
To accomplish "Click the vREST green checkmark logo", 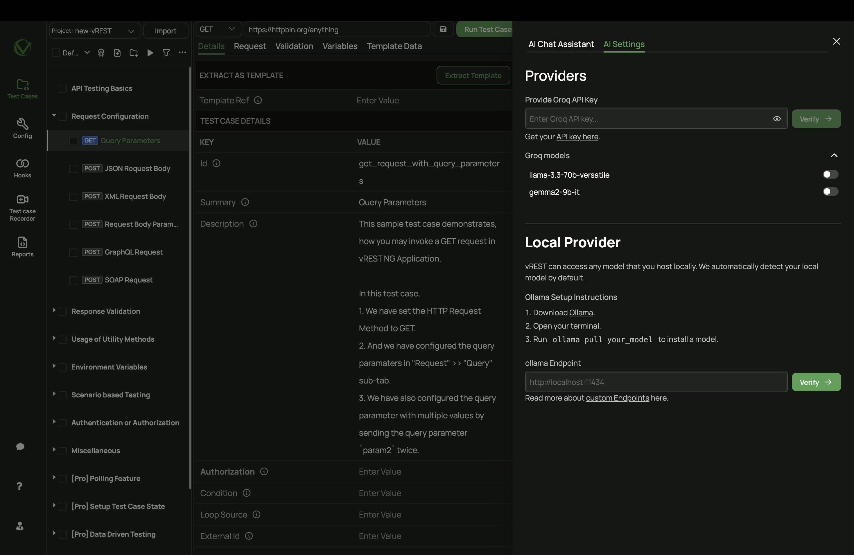I will 22,48.
